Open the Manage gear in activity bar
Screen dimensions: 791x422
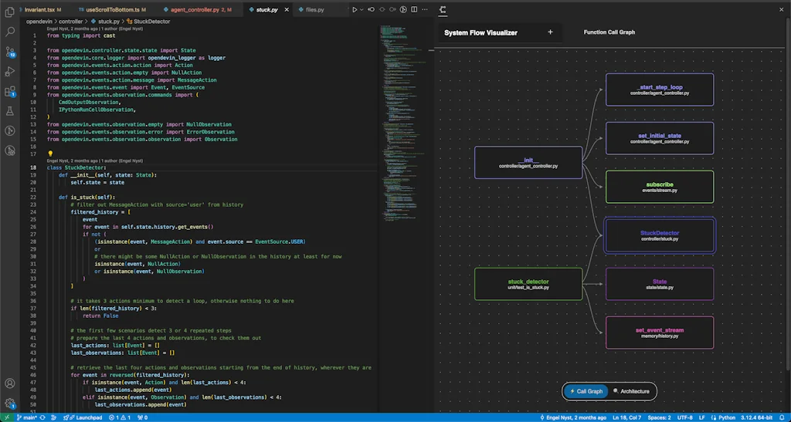[x=9, y=403]
